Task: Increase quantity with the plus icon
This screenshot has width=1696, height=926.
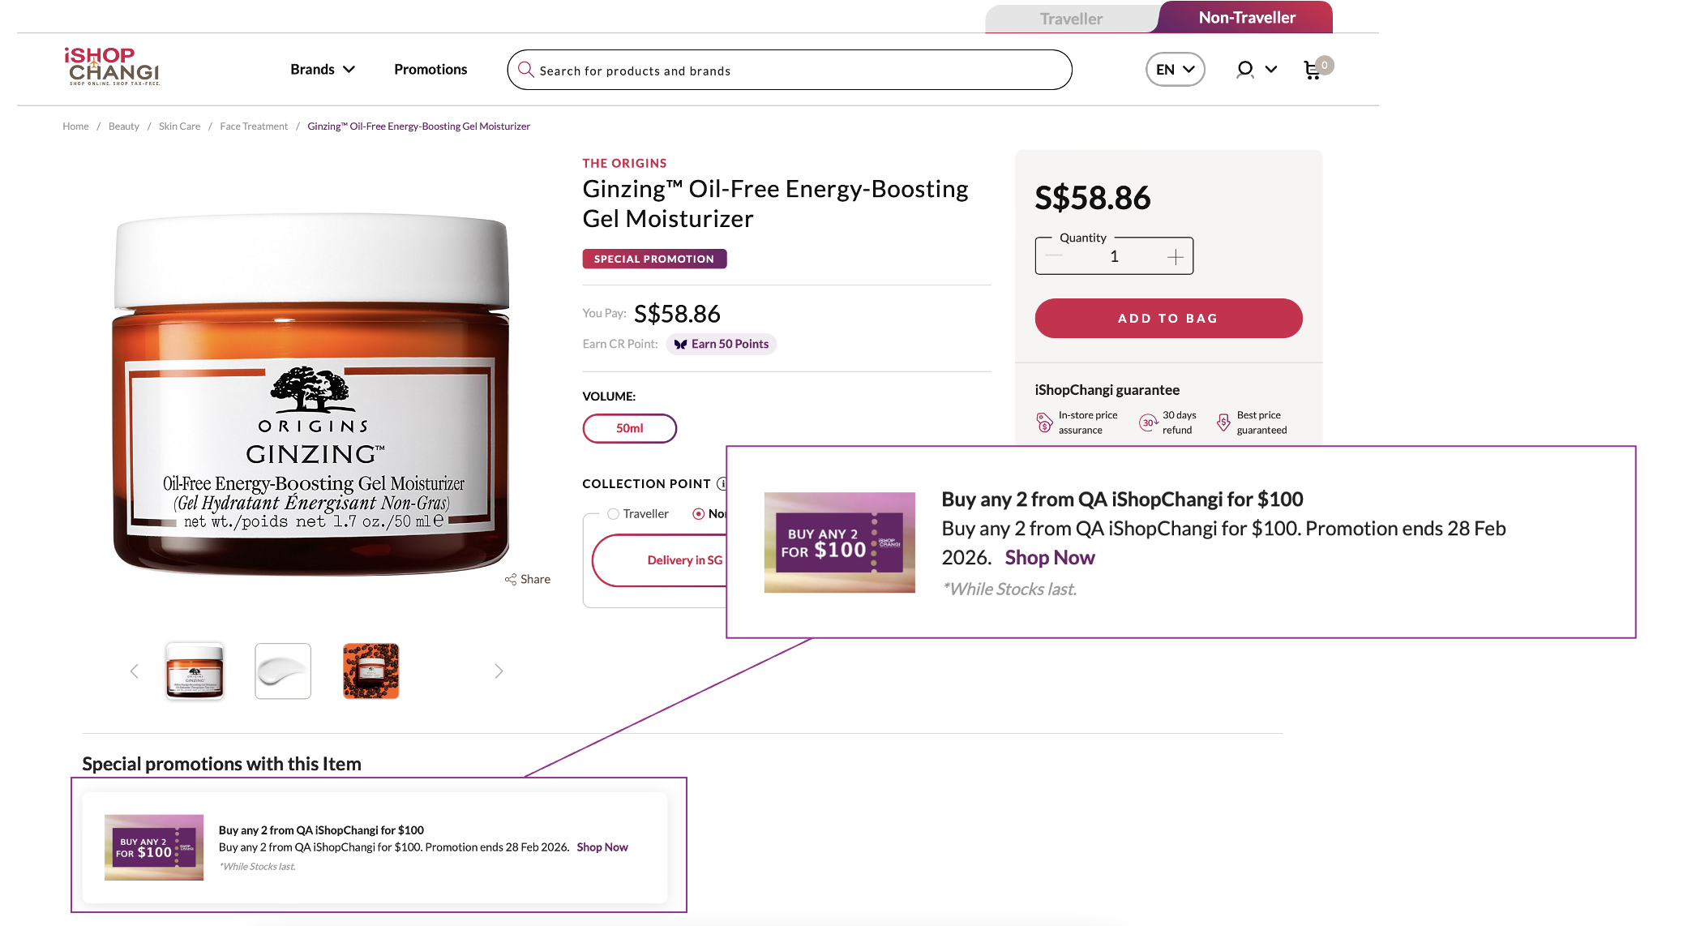Action: tap(1175, 257)
